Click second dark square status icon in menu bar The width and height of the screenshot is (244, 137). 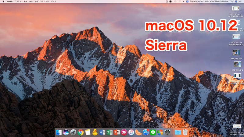pos(170,2)
